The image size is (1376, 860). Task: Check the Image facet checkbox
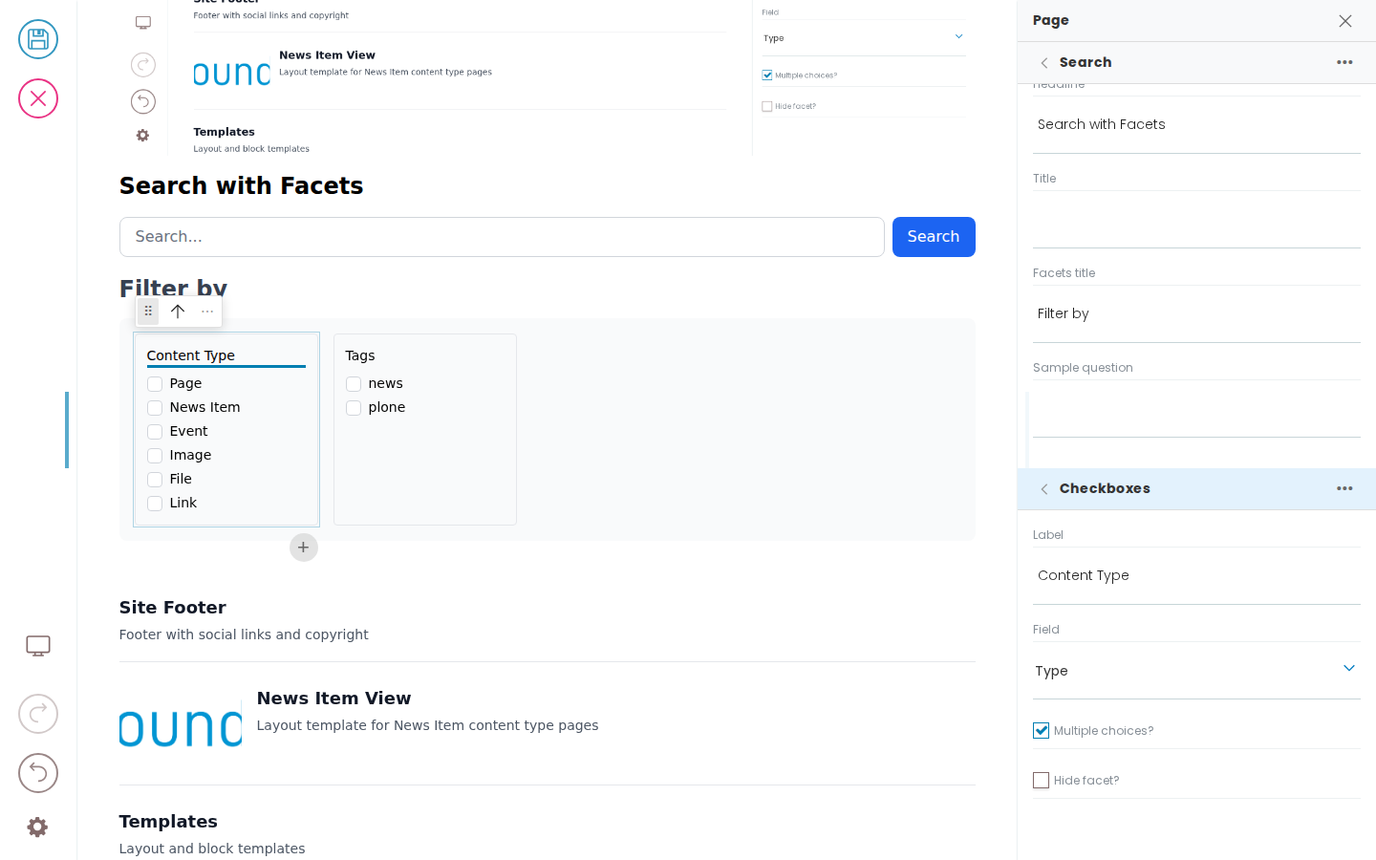click(x=155, y=456)
